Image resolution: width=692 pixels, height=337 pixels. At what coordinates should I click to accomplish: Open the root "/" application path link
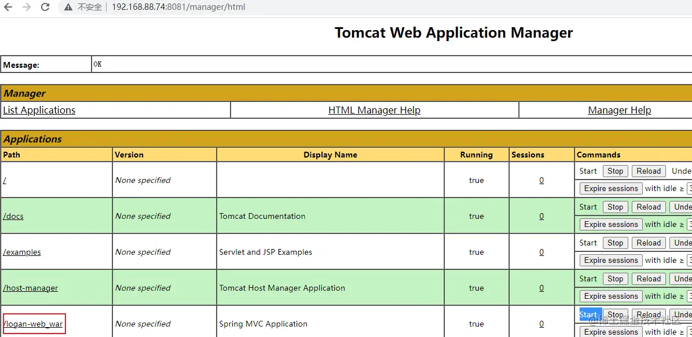pyautogui.click(x=5, y=180)
